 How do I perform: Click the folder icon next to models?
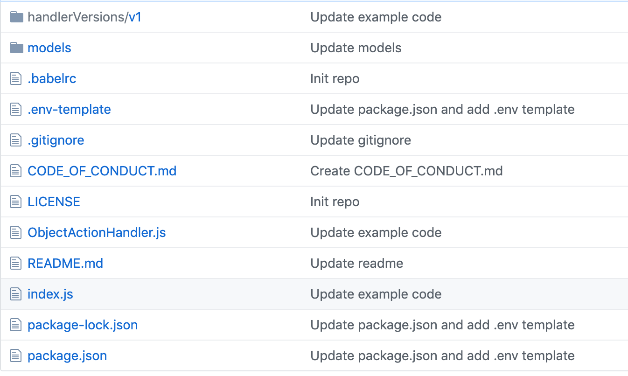16,48
